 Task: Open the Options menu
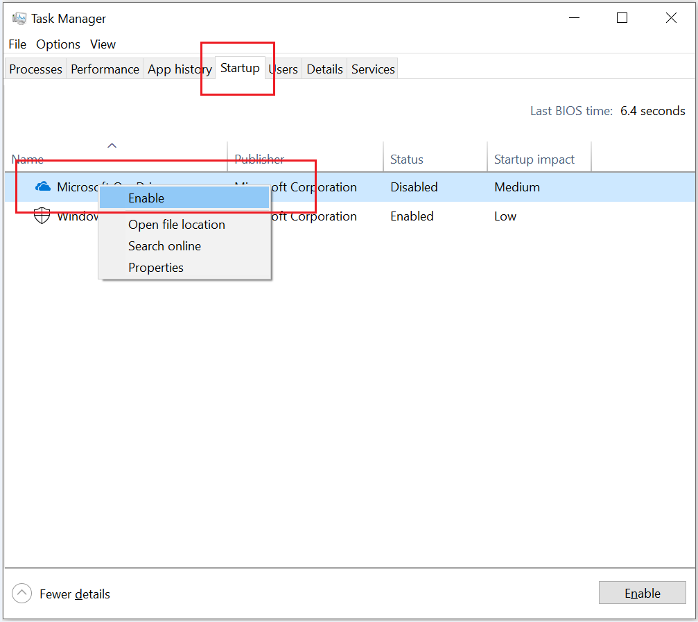[58, 44]
